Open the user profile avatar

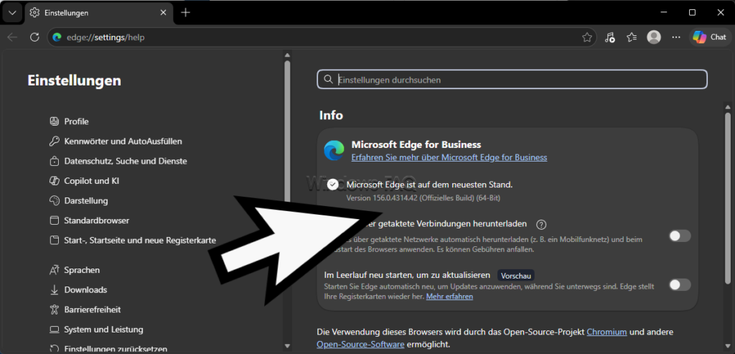[654, 37]
